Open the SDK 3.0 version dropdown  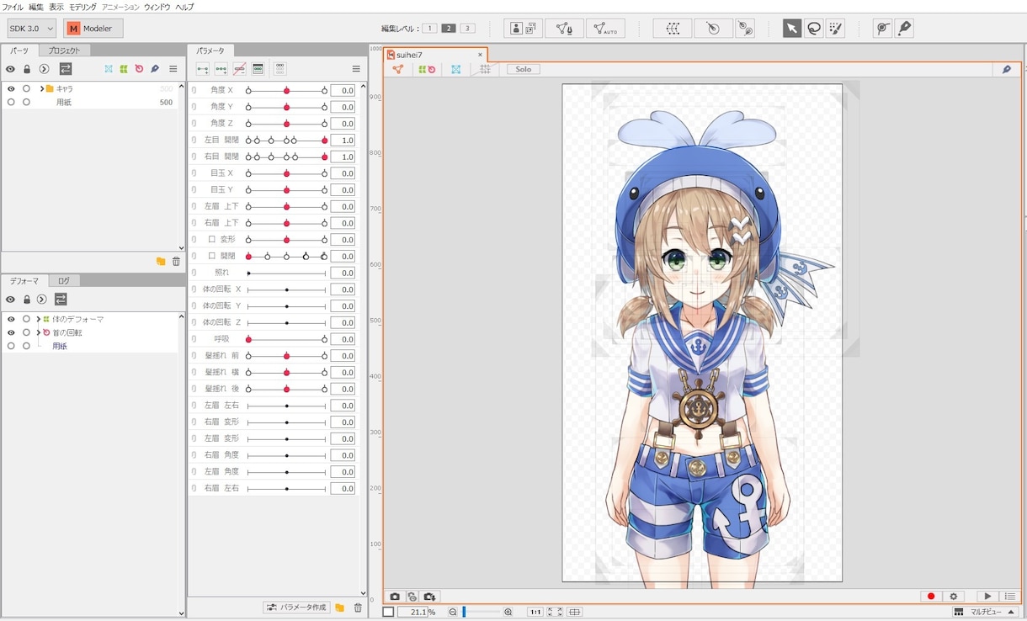click(32, 29)
